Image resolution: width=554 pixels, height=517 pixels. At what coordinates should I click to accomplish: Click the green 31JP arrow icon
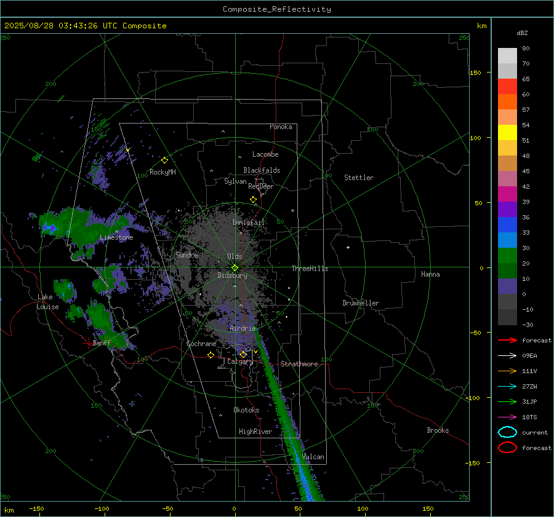507,401
